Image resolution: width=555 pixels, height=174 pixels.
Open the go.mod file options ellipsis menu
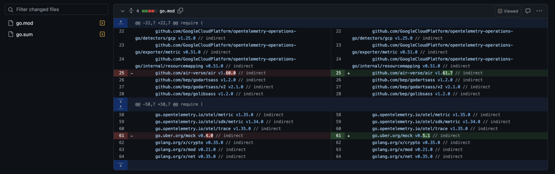[539, 11]
